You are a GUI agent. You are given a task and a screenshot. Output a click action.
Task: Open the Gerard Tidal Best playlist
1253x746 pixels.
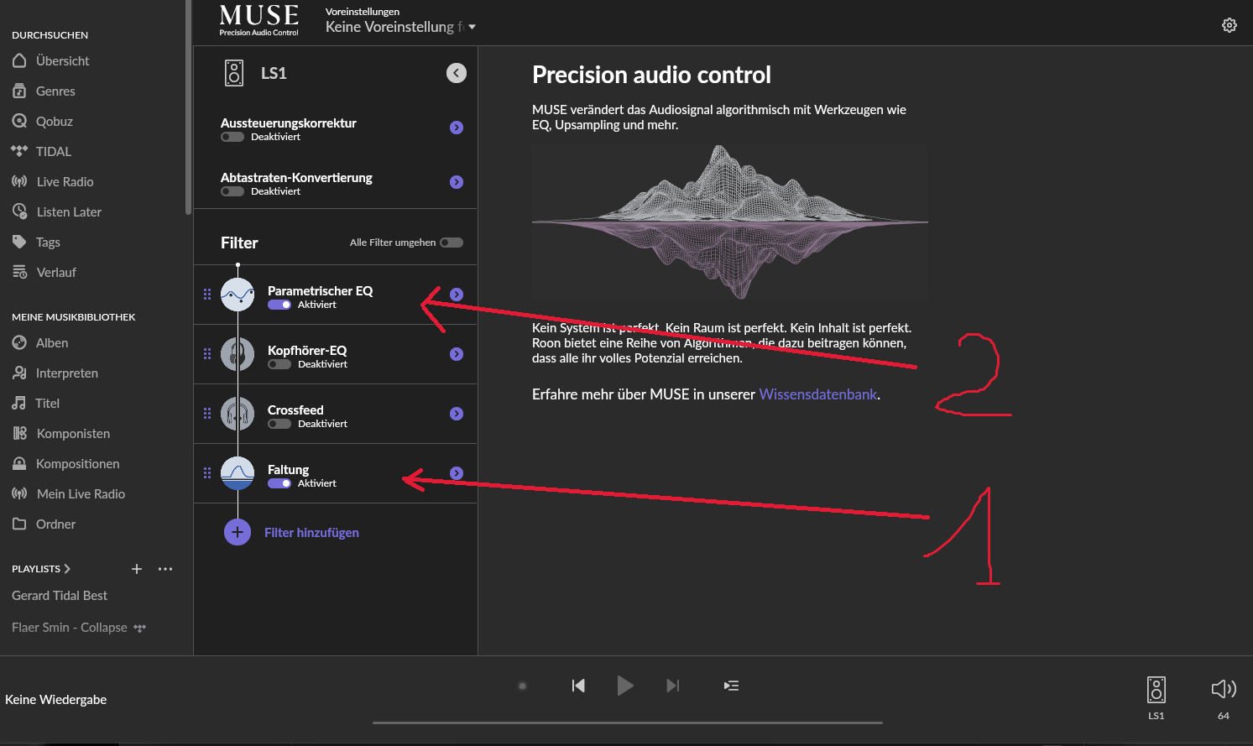point(60,596)
